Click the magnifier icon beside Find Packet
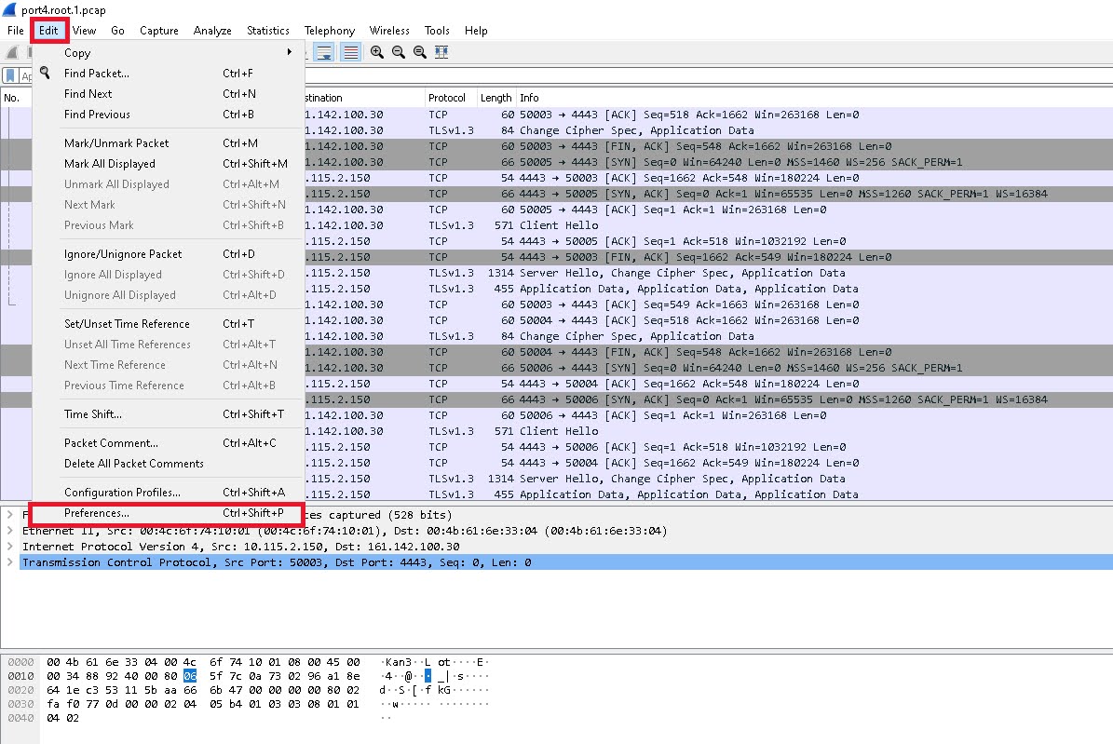This screenshot has width=1113, height=744. tap(45, 74)
